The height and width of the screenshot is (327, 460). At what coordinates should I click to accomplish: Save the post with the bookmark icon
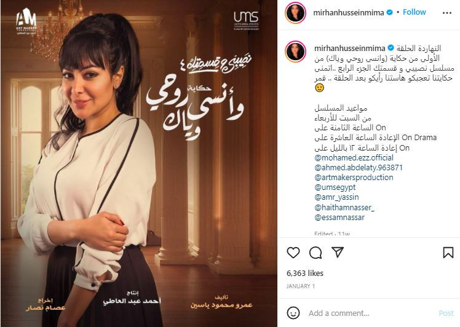tap(448, 253)
